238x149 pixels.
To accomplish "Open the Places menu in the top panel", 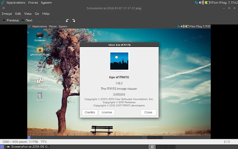I will coord(33,3).
